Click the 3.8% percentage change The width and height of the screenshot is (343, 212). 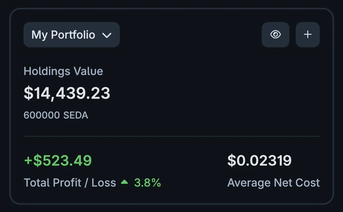[x=147, y=183]
